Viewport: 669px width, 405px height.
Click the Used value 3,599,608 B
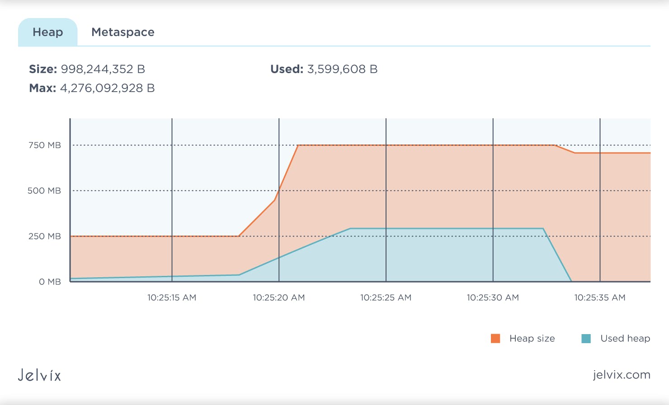point(342,69)
